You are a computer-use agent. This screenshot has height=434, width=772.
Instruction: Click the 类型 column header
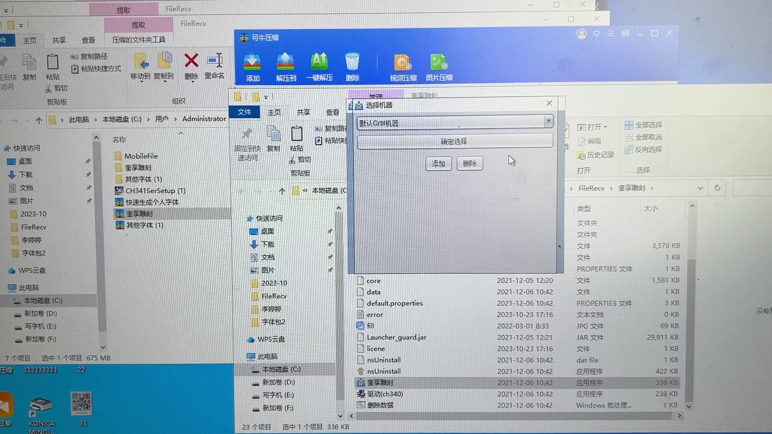tap(583, 209)
